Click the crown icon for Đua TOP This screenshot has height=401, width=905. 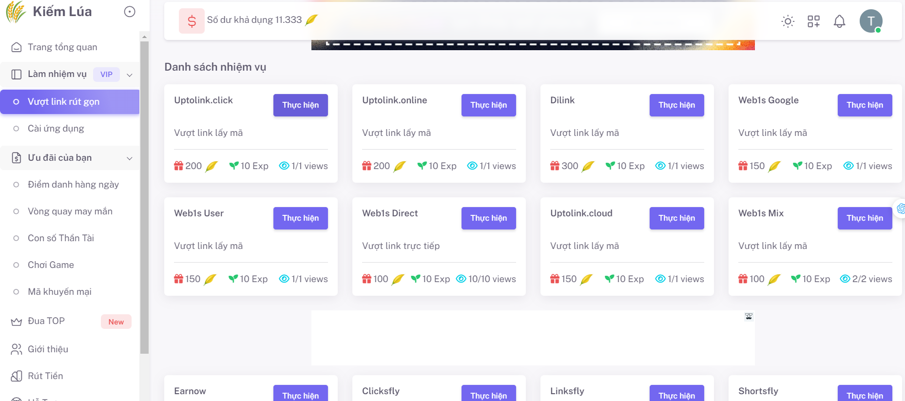pyautogui.click(x=17, y=322)
